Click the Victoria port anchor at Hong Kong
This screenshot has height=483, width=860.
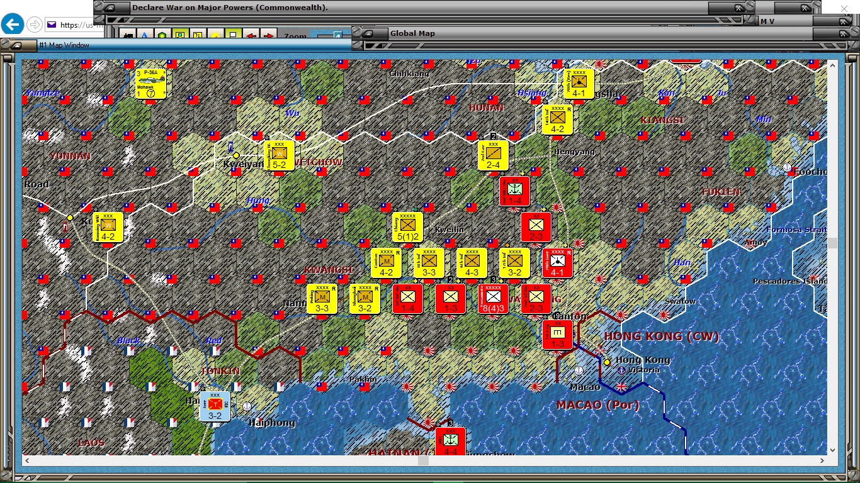point(621,370)
